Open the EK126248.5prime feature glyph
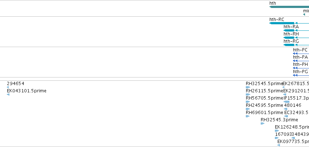Viewport: 309px width, 147px height. (277, 131)
